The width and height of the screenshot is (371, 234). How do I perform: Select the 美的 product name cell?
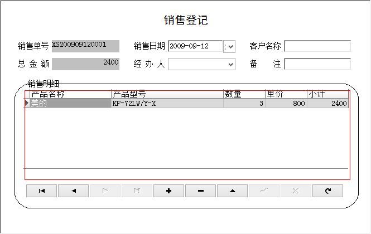point(70,103)
